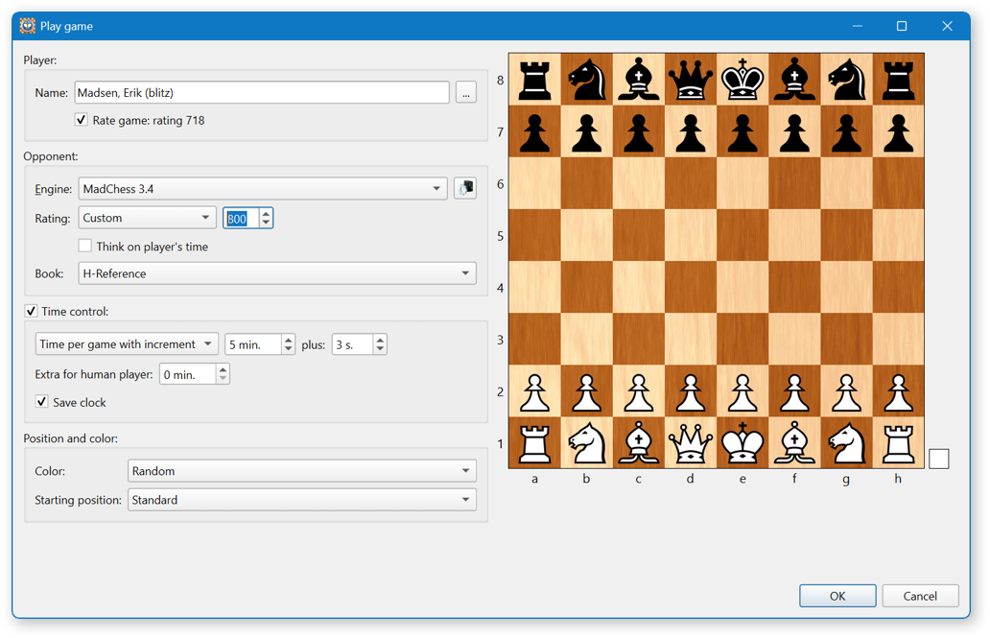Disable the Time control checkbox
The image size is (990, 638).
pyautogui.click(x=31, y=311)
